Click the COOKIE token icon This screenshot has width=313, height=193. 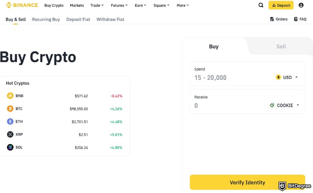click(272, 105)
